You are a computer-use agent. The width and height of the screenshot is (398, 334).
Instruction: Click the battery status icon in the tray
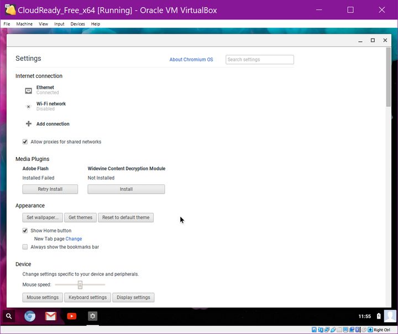pos(379,316)
